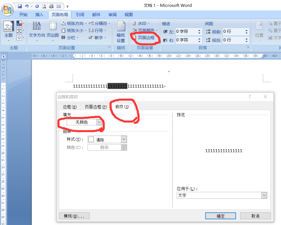
Task: Launch the 页面设置 dialog launcher
Action: (x=109, y=47)
